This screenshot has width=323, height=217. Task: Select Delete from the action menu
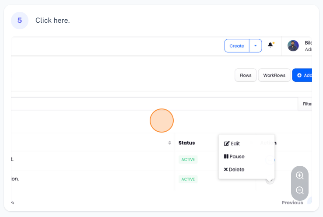pos(234,170)
